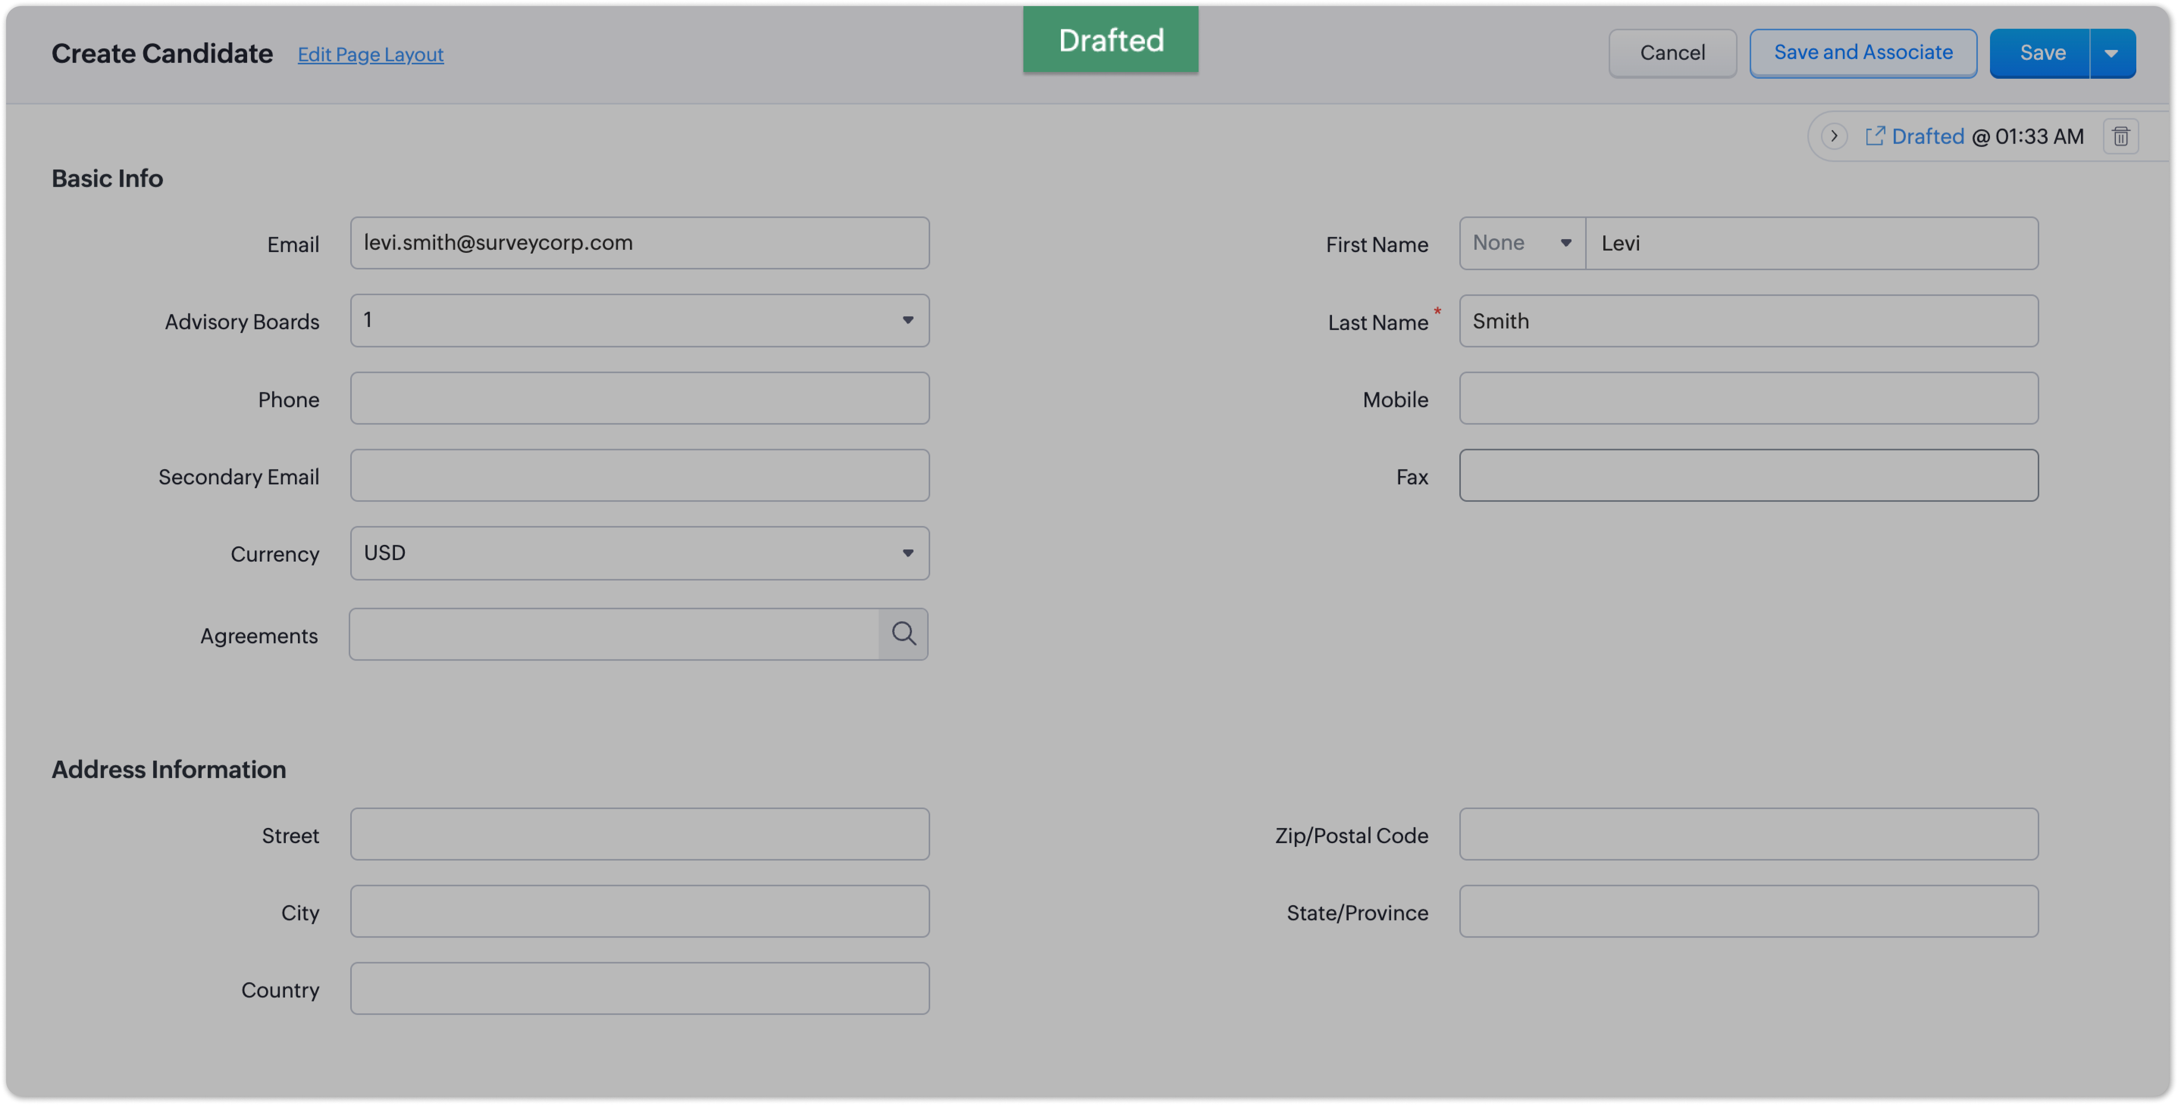
Task: Expand the draft panel with the chevron arrow
Action: coord(1833,136)
